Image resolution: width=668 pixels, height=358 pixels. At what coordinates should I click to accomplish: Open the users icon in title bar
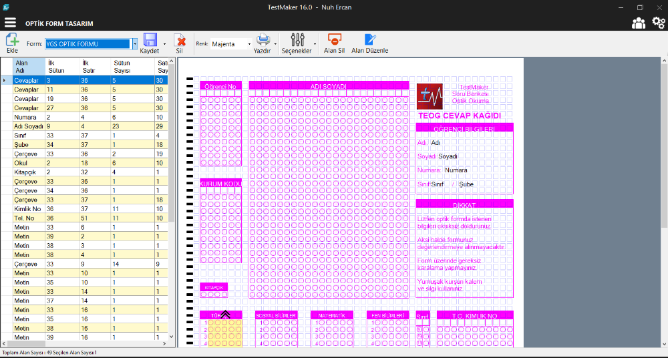[x=639, y=23]
